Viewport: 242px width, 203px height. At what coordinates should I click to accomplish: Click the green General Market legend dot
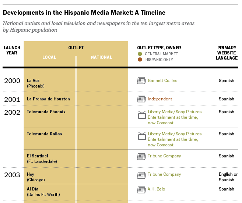coord(140,54)
